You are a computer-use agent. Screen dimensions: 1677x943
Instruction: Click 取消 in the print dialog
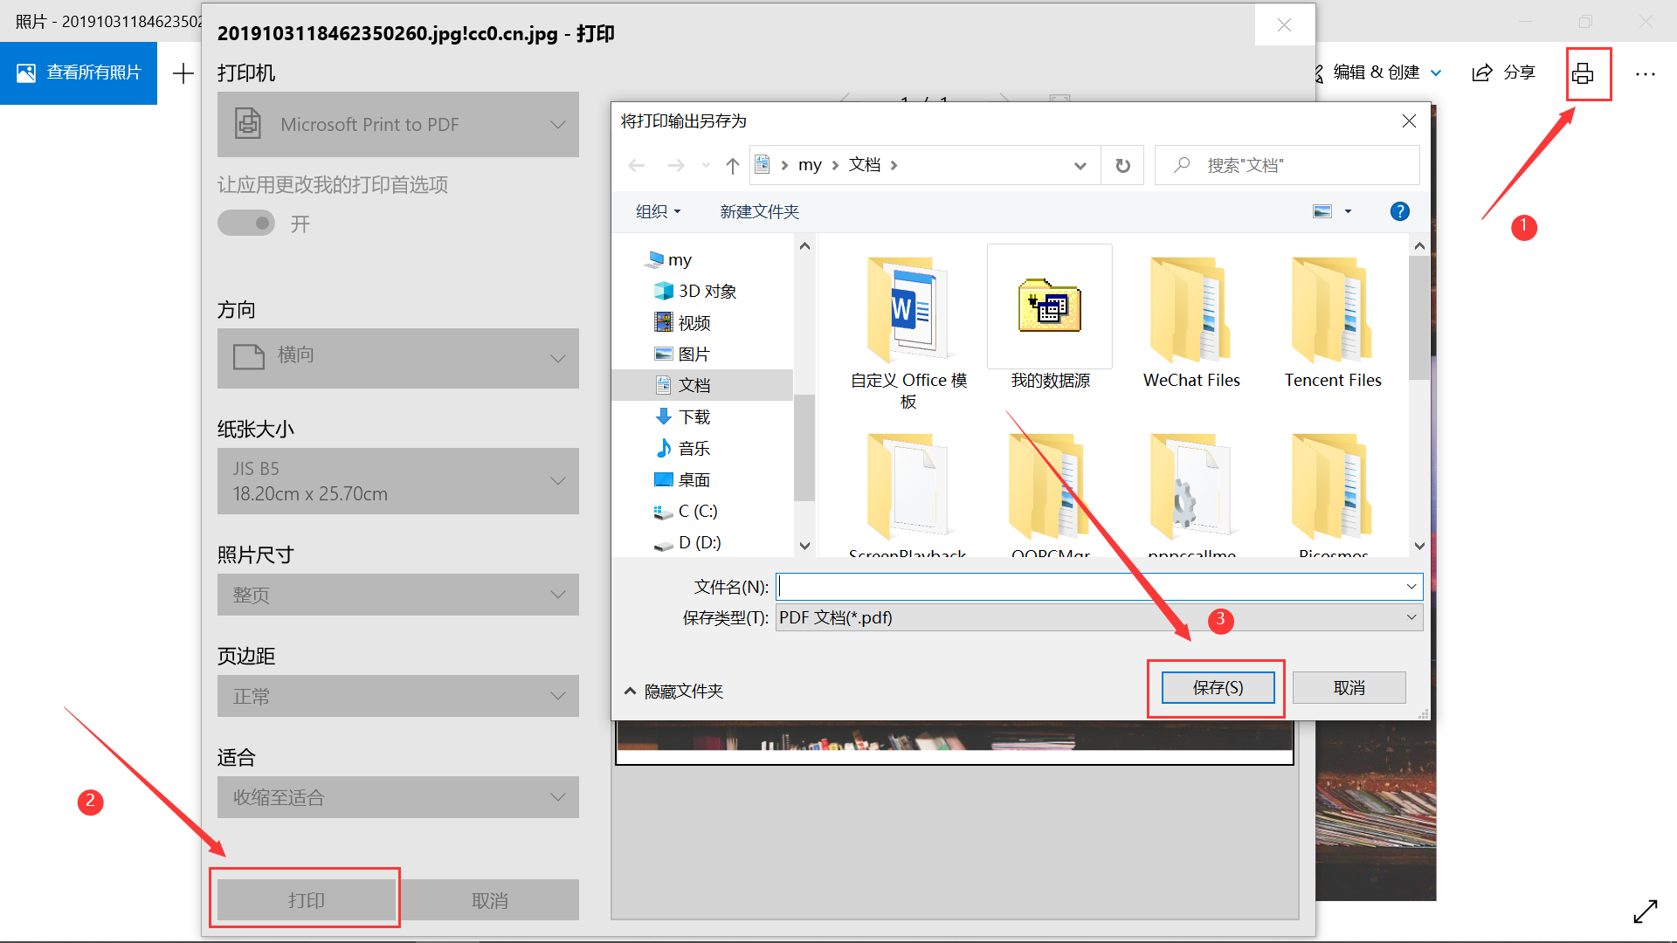pos(490,899)
